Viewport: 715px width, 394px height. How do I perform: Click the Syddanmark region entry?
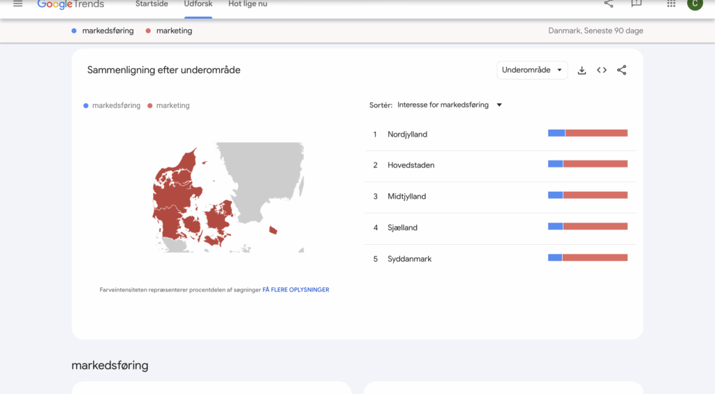409,259
